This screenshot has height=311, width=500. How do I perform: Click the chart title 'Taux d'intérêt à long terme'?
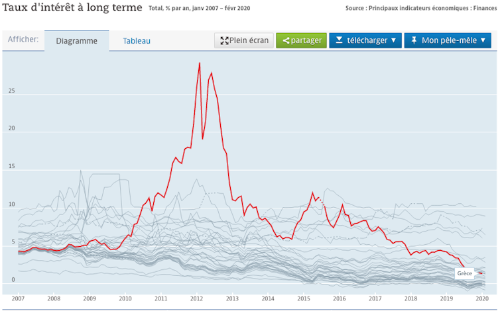[73, 8]
